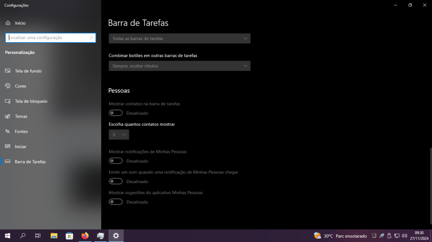
Task: Open the Todas as barras de tarefas dropdown
Action: point(179,38)
